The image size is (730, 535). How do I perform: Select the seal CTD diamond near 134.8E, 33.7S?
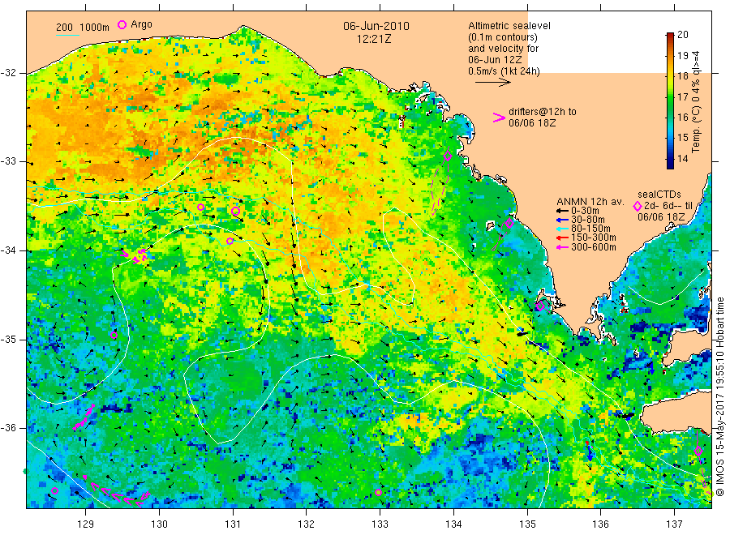(x=509, y=223)
